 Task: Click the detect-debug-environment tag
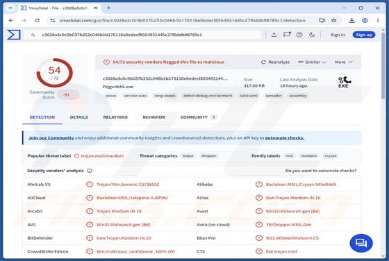208,96
